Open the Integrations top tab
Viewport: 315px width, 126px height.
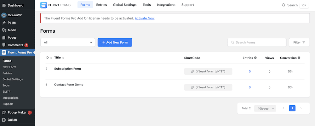pyautogui.click(x=166, y=5)
